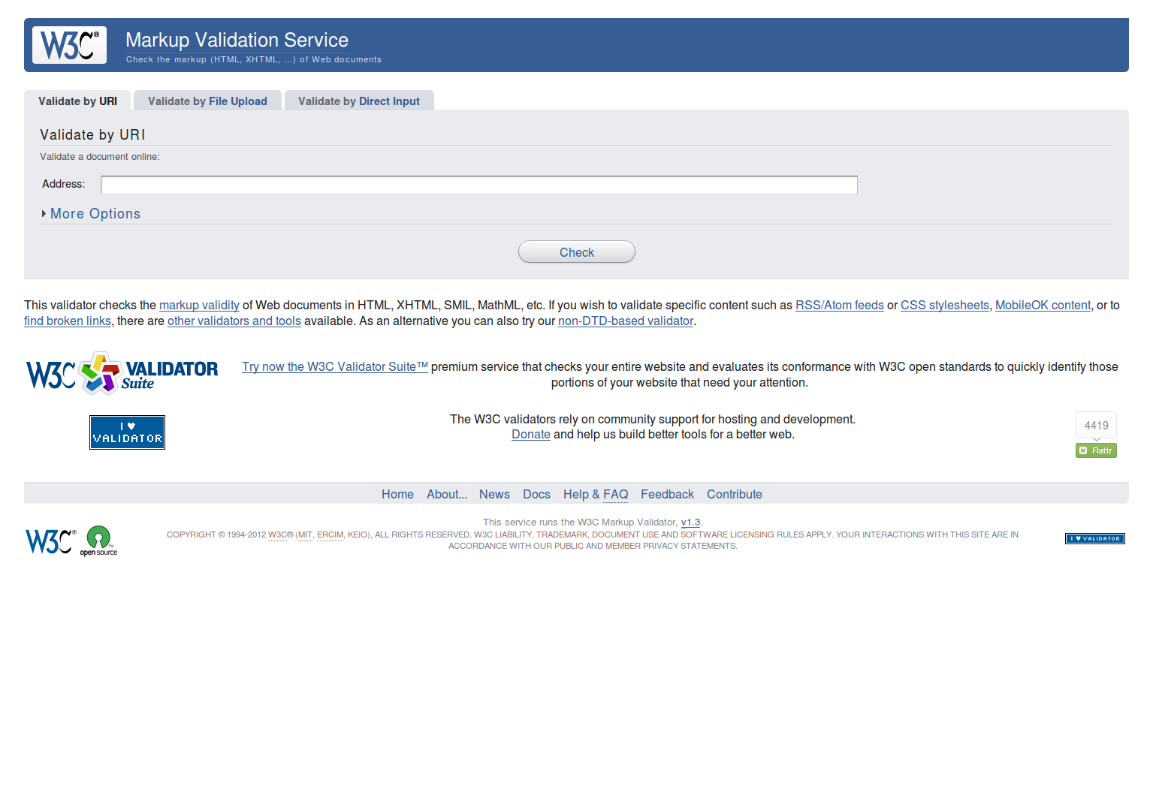Open the find broken links link

68,321
